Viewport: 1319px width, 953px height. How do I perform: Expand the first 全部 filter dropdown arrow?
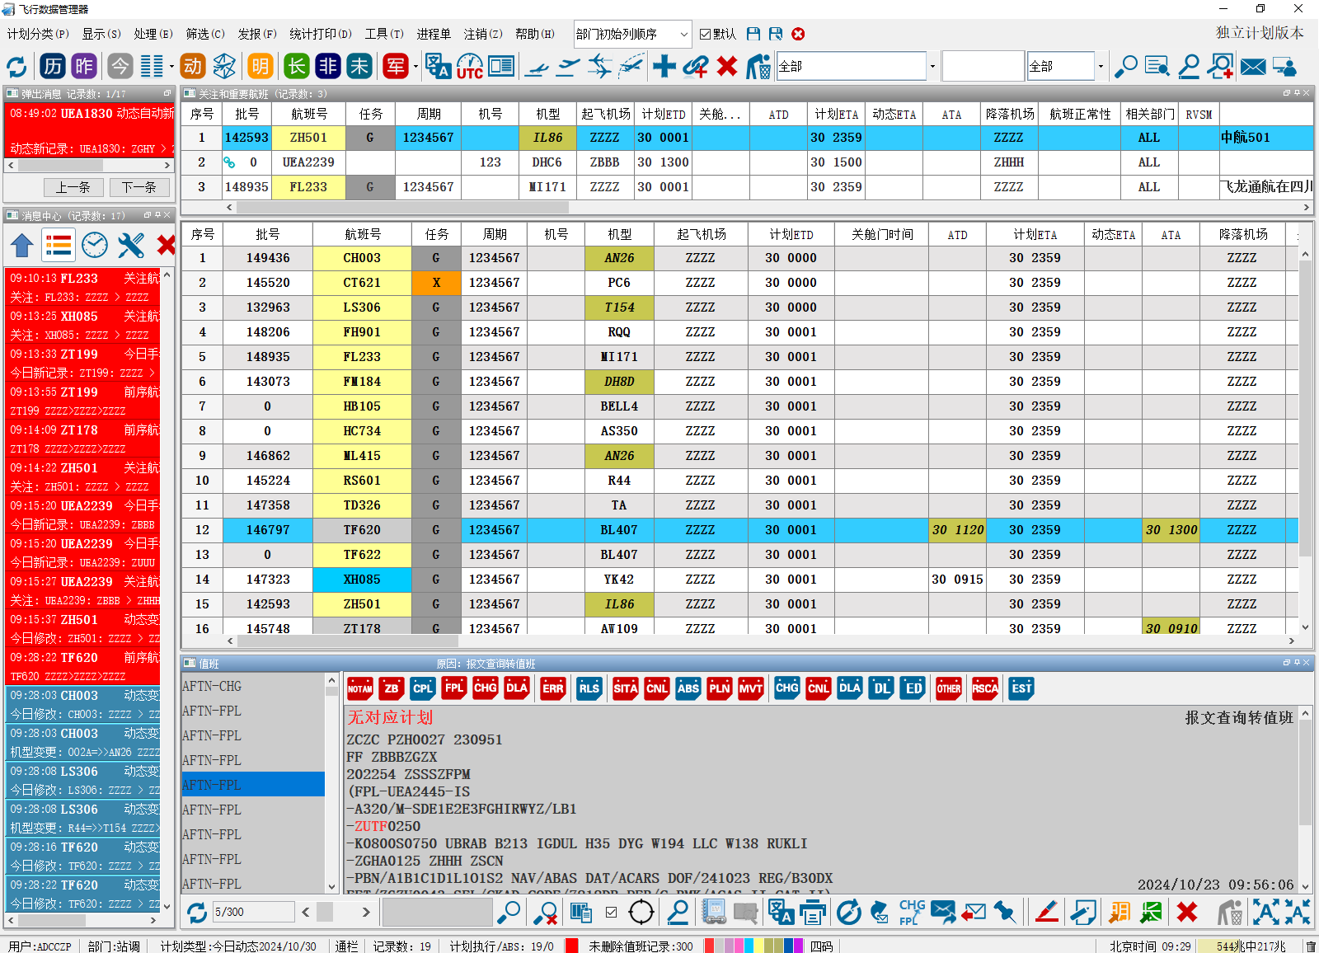pos(932,67)
